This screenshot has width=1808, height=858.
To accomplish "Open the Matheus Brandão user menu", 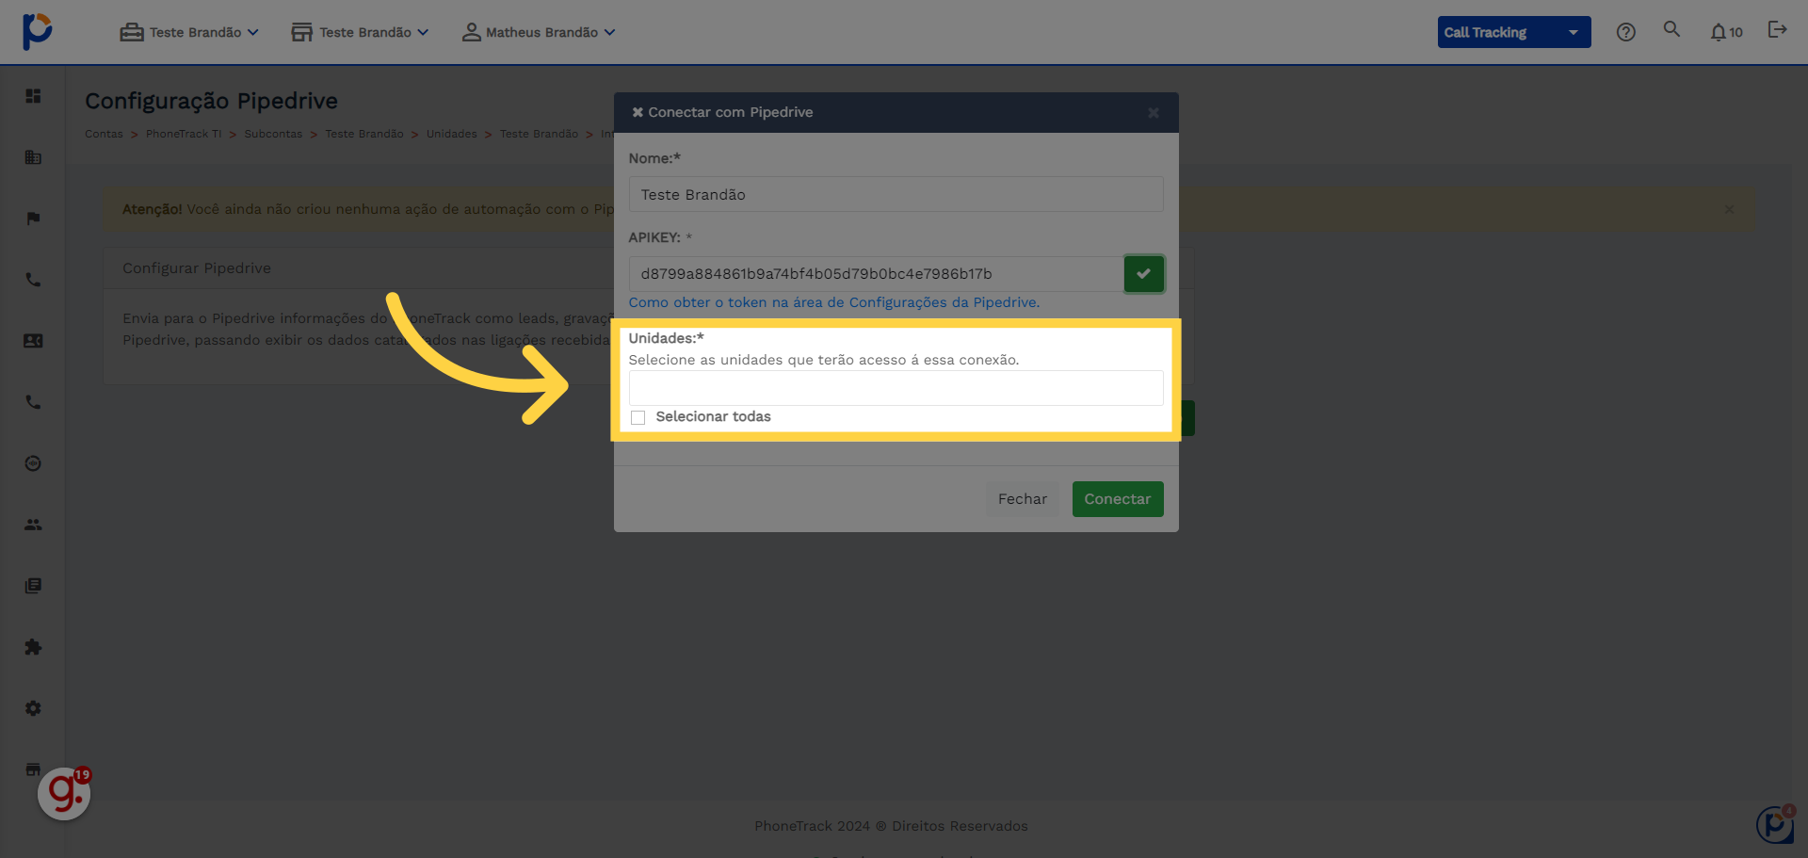I will point(539,32).
